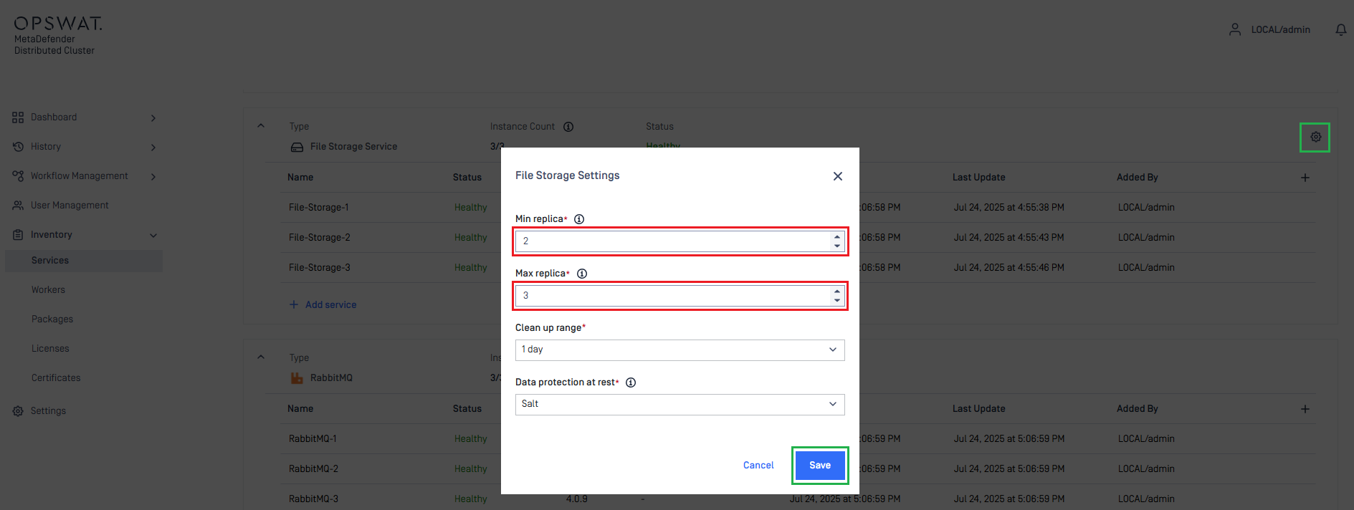Collapse the RabbitMQ service section
Image resolution: width=1354 pixels, height=510 pixels.
(261, 357)
